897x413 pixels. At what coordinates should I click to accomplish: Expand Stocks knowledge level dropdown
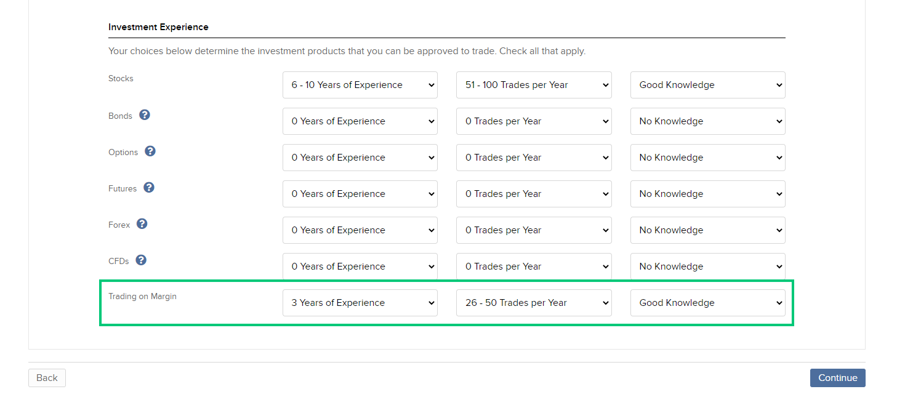tap(708, 85)
